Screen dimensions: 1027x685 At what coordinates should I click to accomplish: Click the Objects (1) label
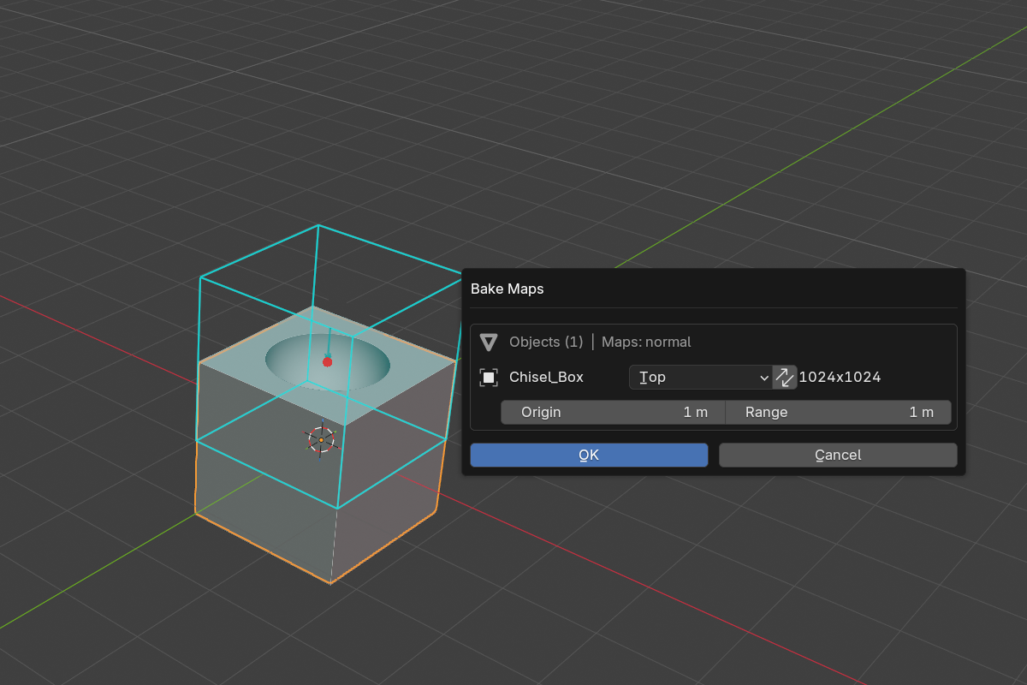(x=546, y=342)
